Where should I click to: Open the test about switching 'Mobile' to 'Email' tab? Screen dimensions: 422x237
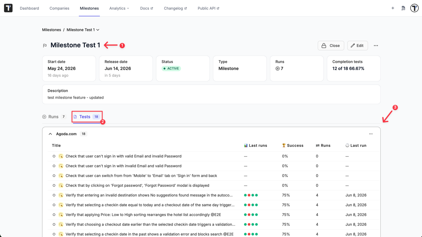click(x=141, y=176)
